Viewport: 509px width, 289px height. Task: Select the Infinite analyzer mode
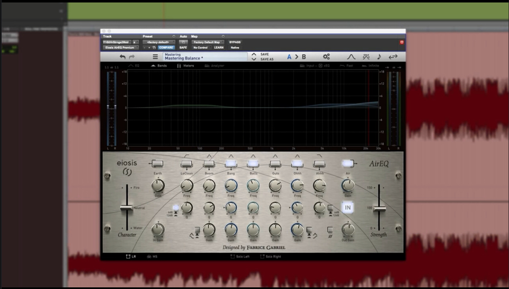tap(370, 66)
